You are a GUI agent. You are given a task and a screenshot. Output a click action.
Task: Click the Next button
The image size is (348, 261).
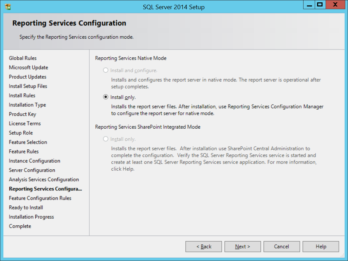pyautogui.click(x=242, y=247)
